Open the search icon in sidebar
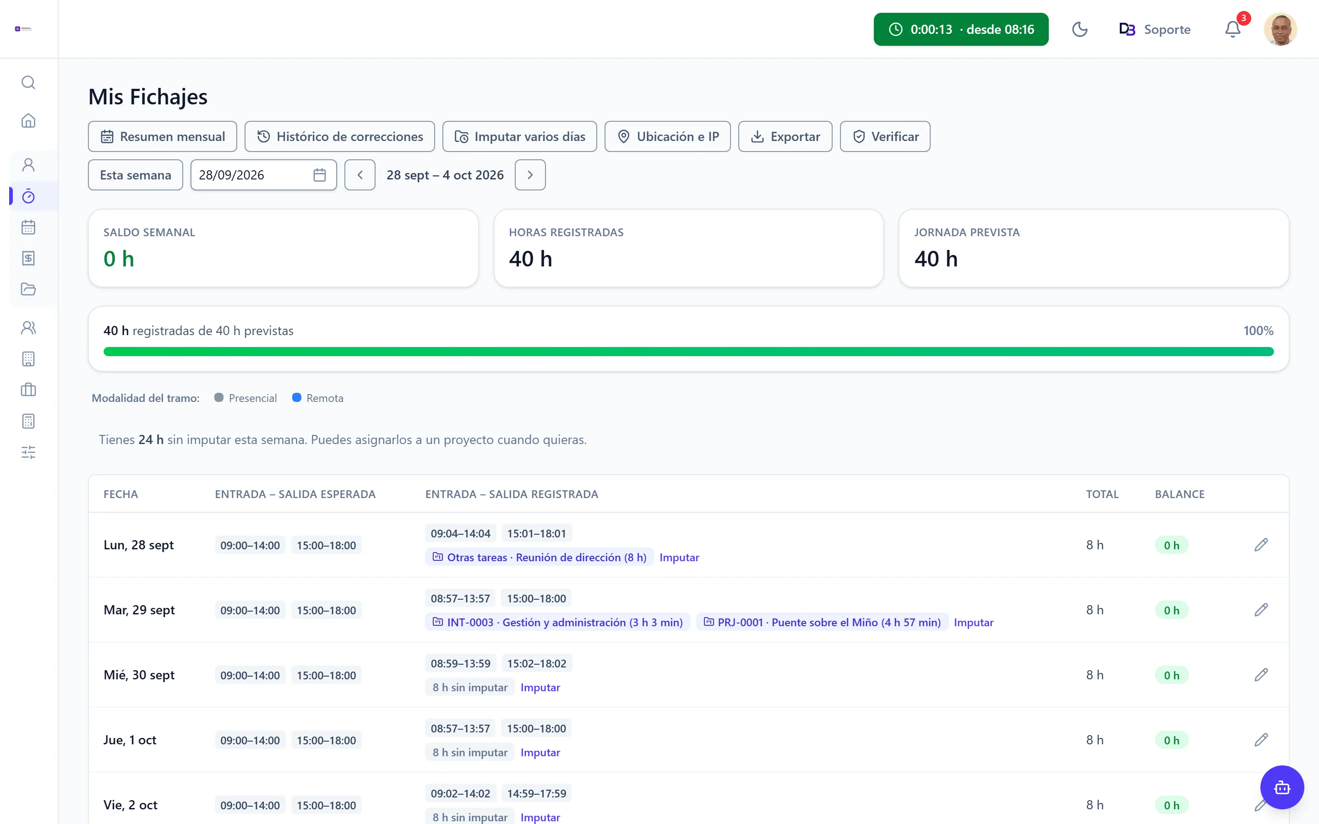The width and height of the screenshot is (1319, 824). 28,82
